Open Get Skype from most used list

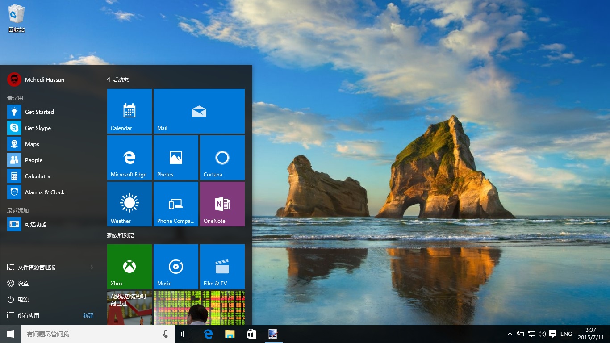(38, 128)
